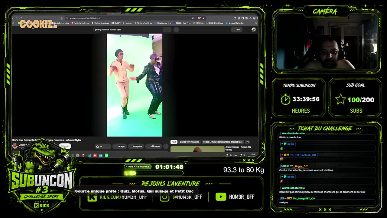
Task: Open the WhatsApp taskbar icon
Action: click(x=106, y=155)
